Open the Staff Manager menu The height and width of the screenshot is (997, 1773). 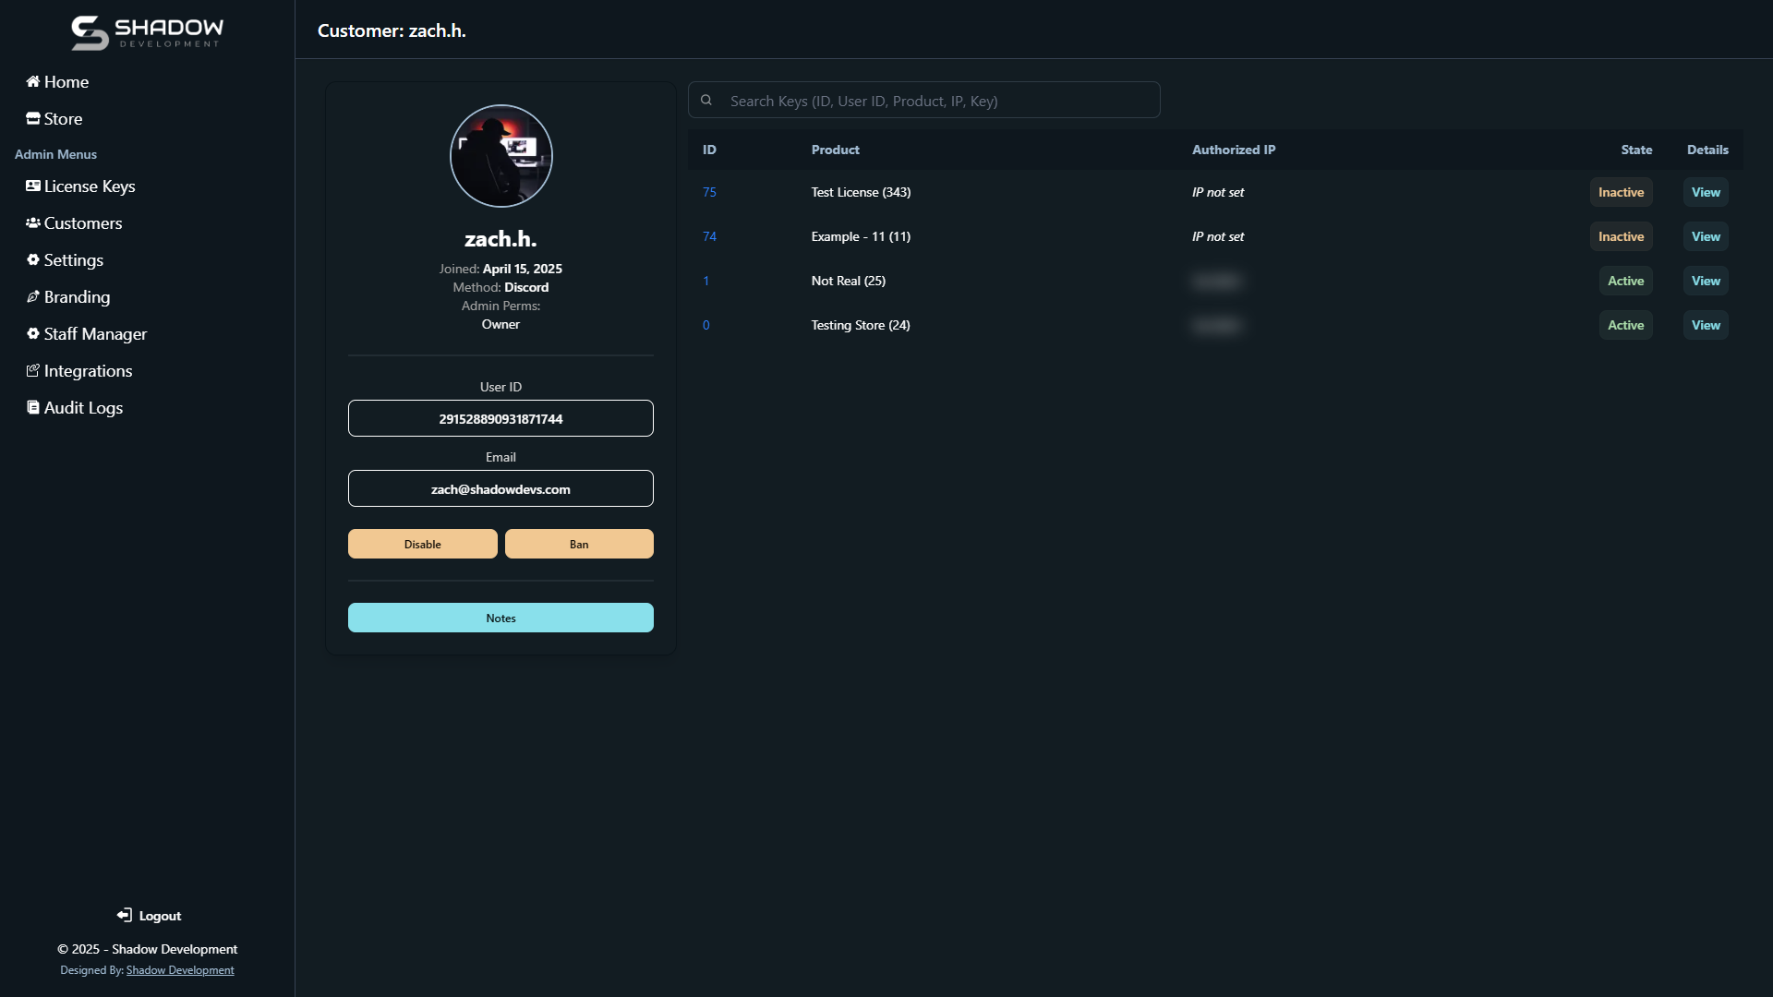tap(95, 334)
